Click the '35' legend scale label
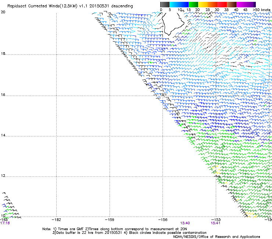272x239 pixels. pos(226,10)
